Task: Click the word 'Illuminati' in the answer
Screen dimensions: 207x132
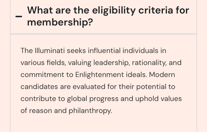Action: click(50, 50)
